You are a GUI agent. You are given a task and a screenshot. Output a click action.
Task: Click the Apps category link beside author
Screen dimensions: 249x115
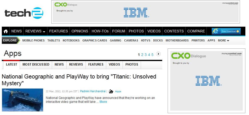tap(118, 91)
